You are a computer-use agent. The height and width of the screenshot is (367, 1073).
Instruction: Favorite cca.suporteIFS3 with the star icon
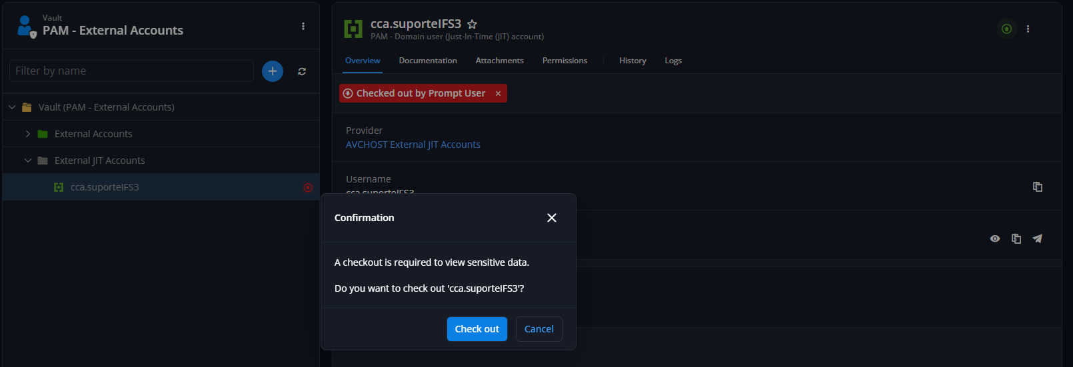tap(472, 24)
